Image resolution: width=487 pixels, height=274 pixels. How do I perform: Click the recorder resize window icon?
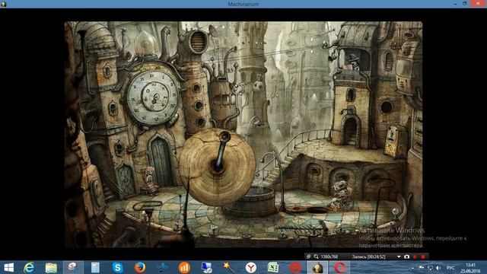[x=308, y=256]
